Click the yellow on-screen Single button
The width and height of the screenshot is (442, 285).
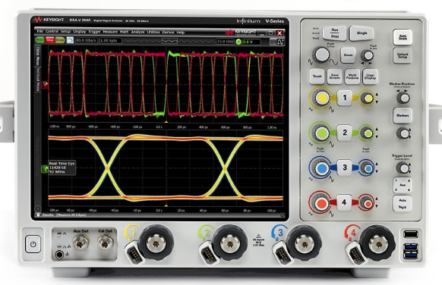pos(60,40)
